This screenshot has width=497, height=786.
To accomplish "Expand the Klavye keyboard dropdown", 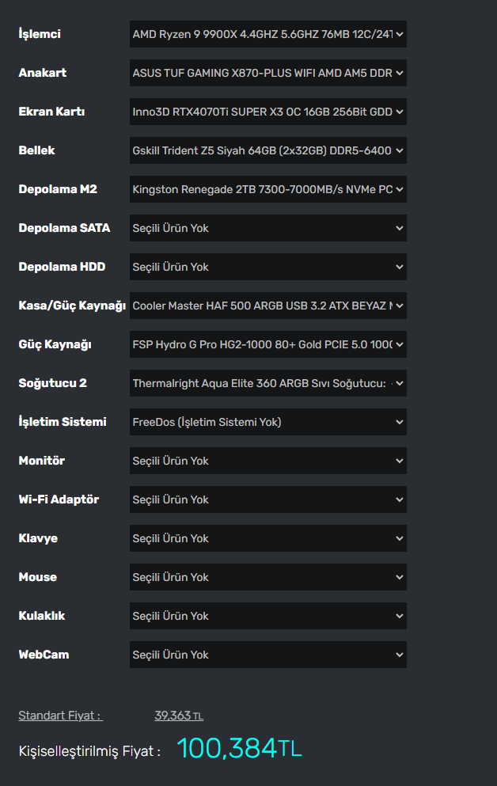I will coord(267,538).
